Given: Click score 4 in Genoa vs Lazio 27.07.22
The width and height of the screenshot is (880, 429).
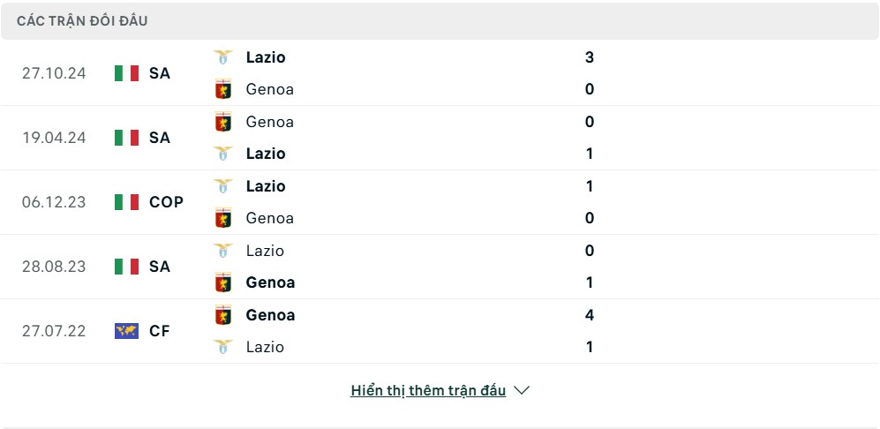Looking at the screenshot, I should click(590, 315).
